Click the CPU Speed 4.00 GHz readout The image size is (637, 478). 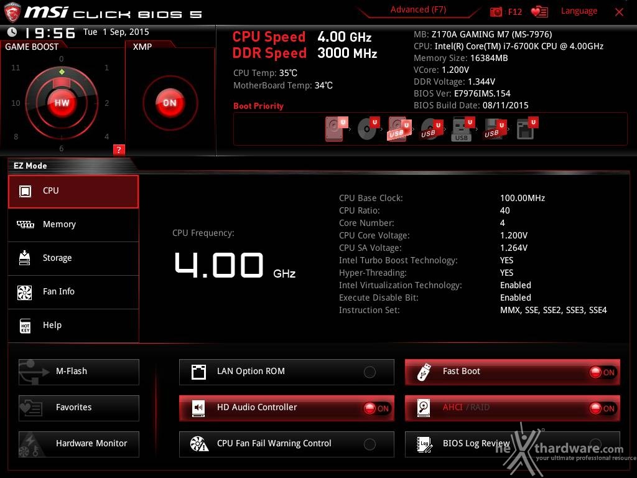pyautogui.click(x=302, y=37)
